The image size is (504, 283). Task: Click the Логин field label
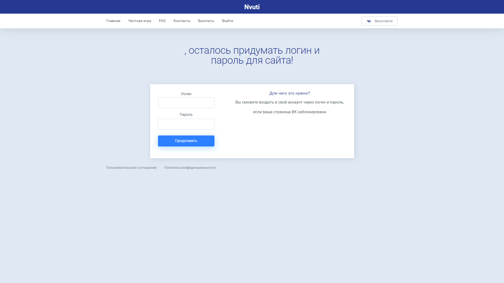coord(186,94)
